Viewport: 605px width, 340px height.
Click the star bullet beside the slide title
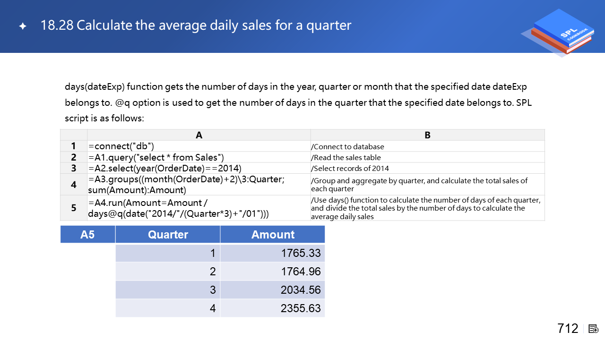pos(23,26)
